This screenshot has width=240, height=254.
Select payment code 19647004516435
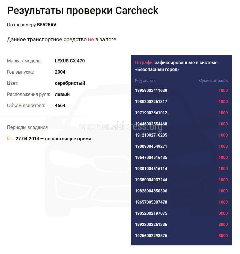(x=151, y=157)
